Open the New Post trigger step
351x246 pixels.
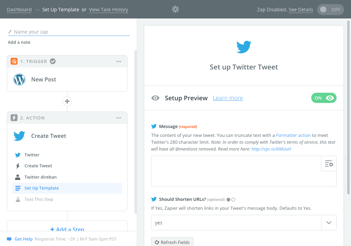(x=67, y=79)
